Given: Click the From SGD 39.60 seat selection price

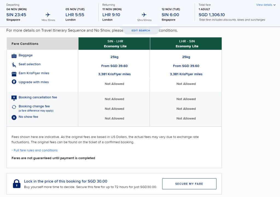Looking at the screenshot, I should point(114,66).
